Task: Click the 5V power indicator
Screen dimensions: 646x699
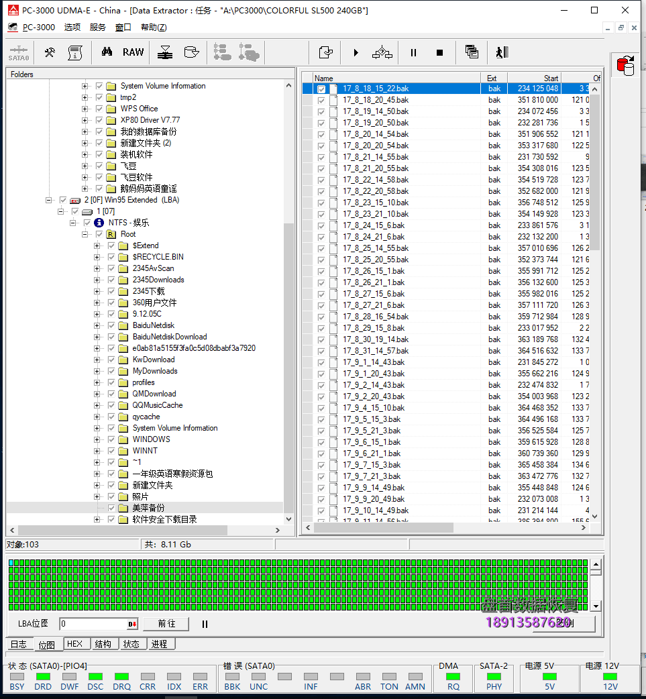Action: click(x=549, y=676)
